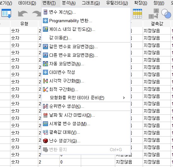Select the first 숫자 type cell
The height and width of the screenshot is (167, 173).
[x=24, y=31]
